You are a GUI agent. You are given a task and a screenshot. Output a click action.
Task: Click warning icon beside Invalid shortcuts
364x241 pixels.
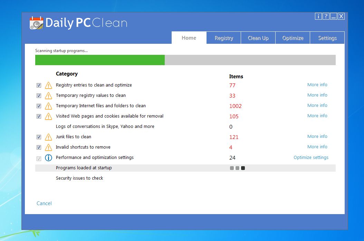(48, 147)
